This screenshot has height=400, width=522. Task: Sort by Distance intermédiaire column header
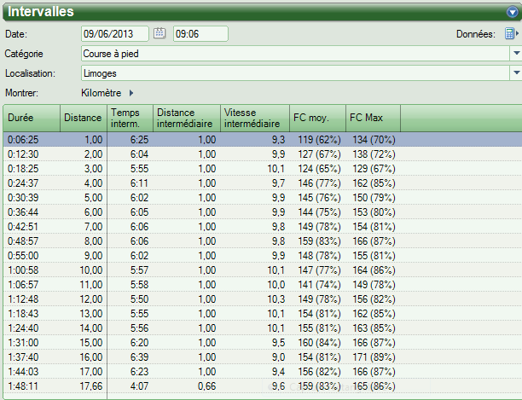[x=187, y=118]
